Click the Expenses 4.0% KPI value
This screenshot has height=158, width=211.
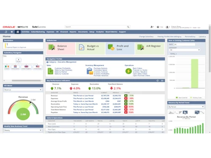[x=77, y=88]
